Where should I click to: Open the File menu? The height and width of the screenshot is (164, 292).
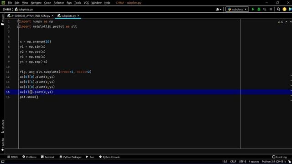click(x=10, y=3)
